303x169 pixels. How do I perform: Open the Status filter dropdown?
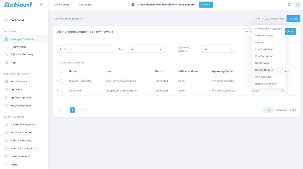pyautogui.click(x=146, y=49)
